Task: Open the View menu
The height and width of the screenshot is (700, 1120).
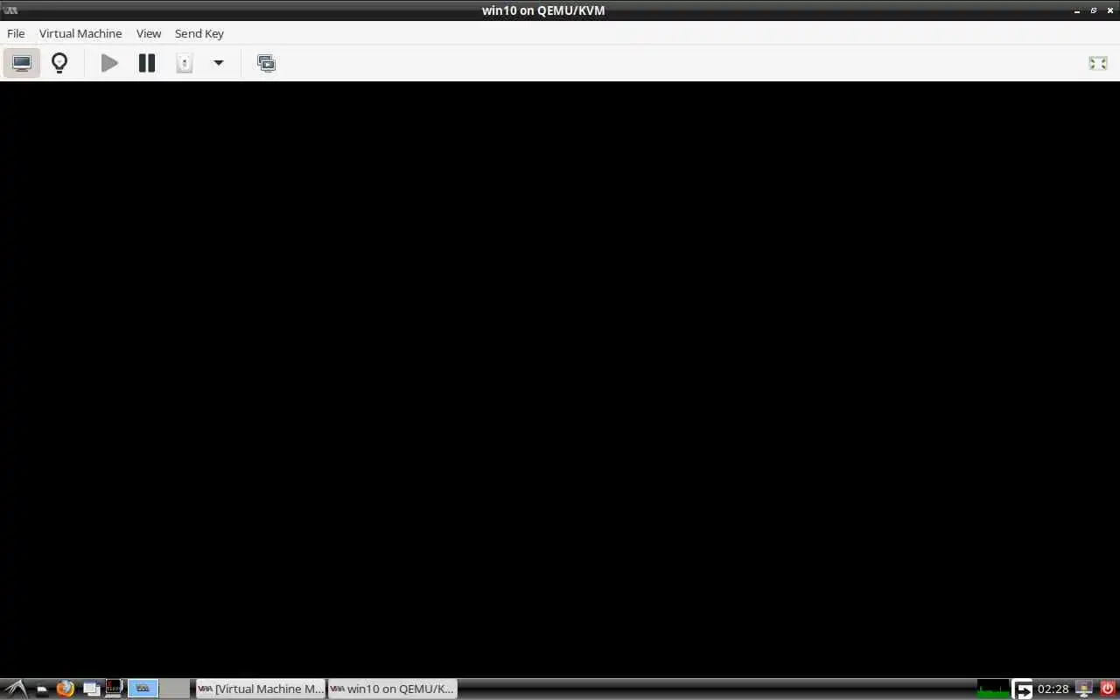Action: 149,33
